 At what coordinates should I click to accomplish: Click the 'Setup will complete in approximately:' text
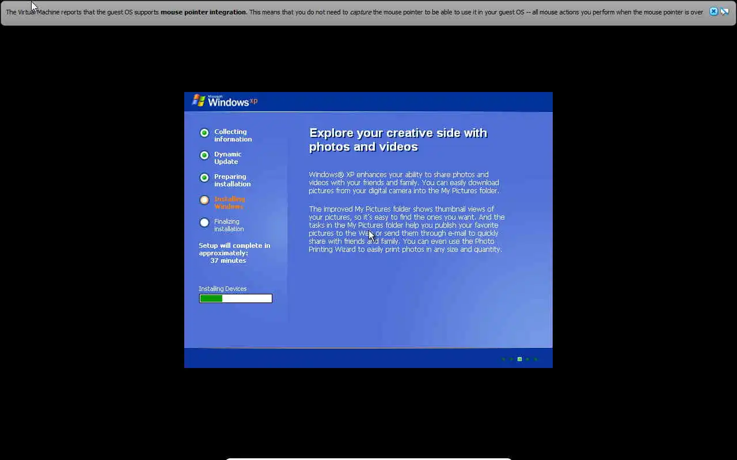point(234,249)
